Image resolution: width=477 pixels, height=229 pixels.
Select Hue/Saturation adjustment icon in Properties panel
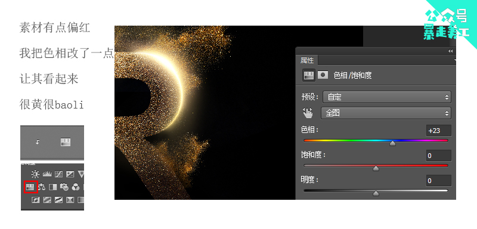tap(308, 75)
